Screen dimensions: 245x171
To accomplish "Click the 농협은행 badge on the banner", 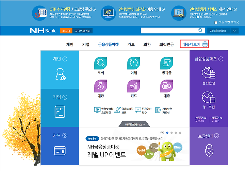I will (92, 138).
